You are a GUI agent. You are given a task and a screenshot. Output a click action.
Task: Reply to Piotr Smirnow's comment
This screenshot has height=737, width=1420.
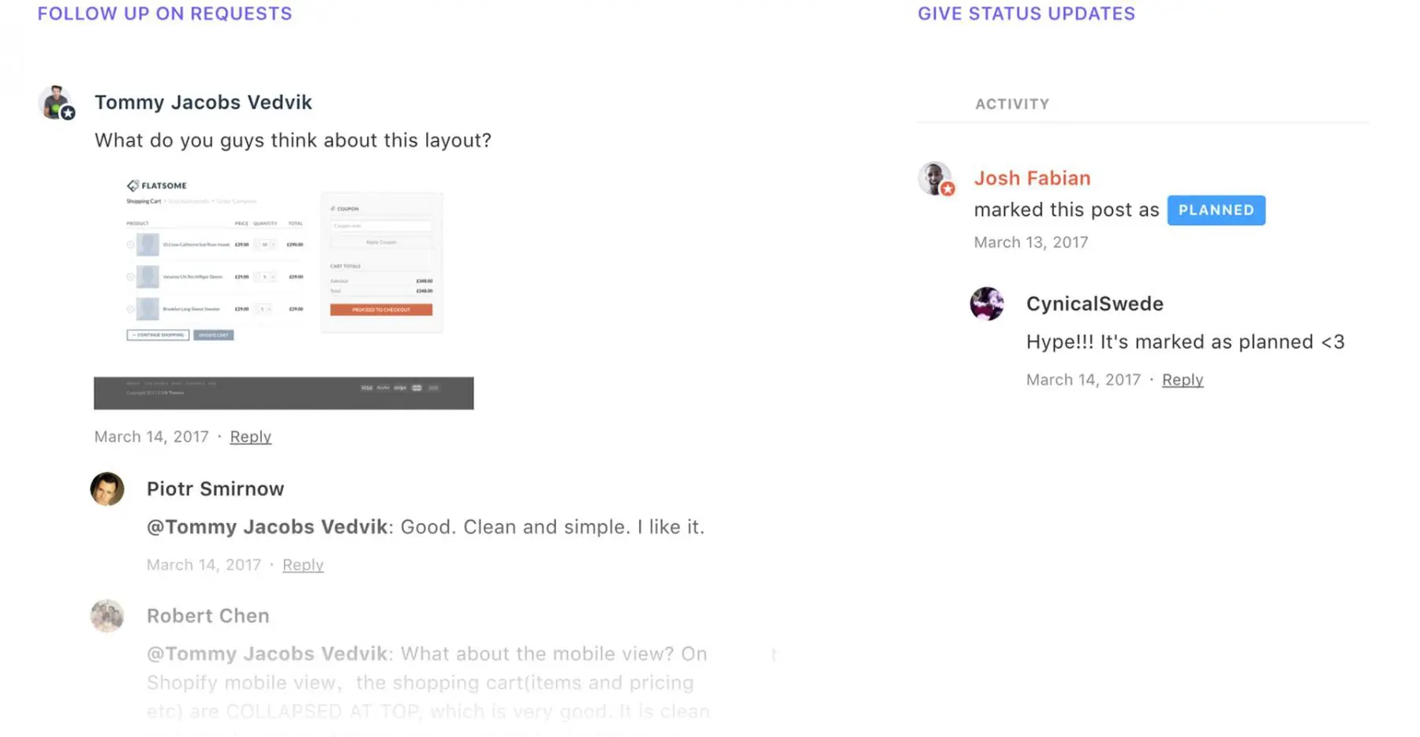tap(303, 565)
